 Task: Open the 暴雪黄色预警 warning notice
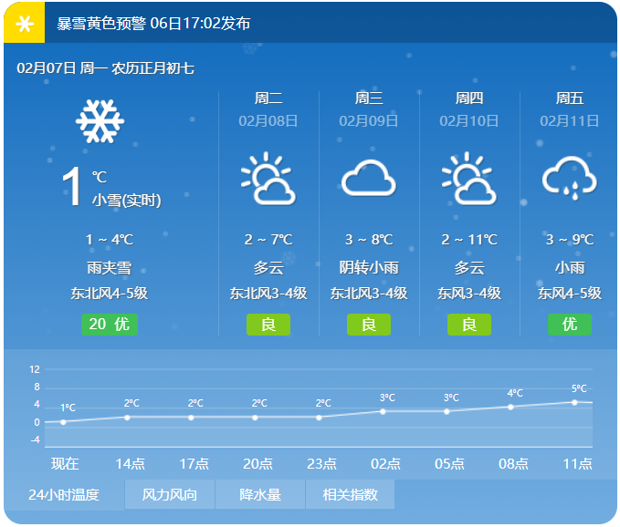tap(153, 24)
